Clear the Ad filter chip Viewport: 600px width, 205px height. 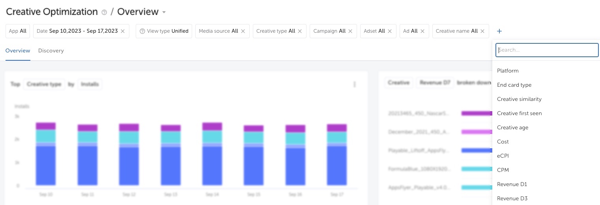[x=422, y=31]
